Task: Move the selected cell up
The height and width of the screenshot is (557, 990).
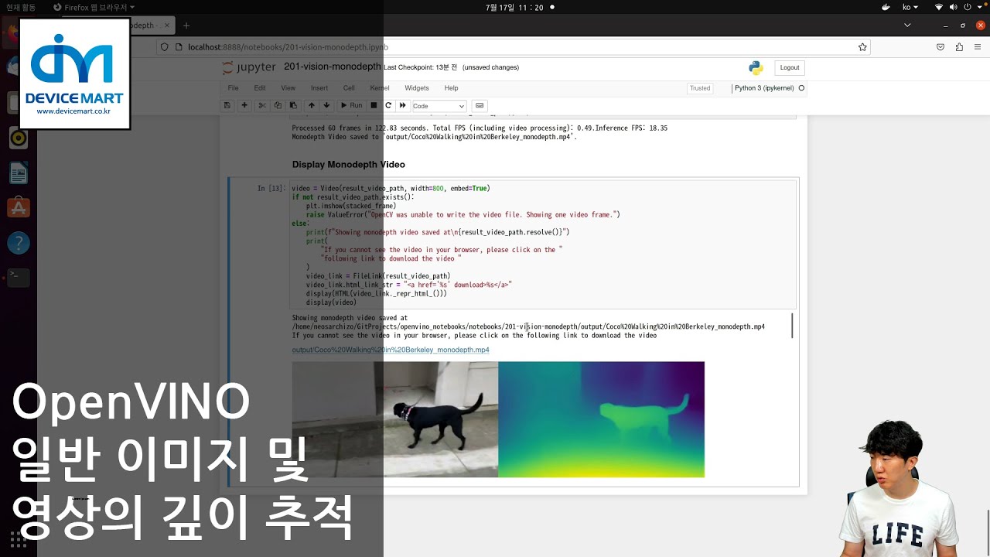Action: tap(312, 105)
